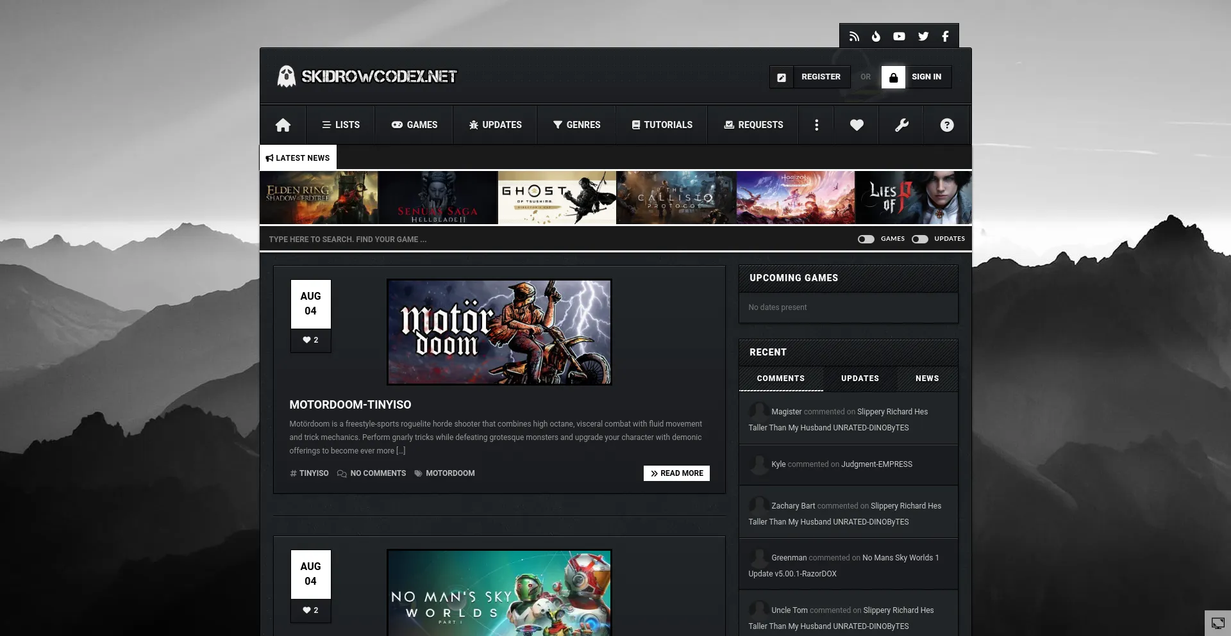Open the Lies of P thumbnail
Viewport: 1231px width, 636px height.
pyautogui.click(x=914, y=197)
